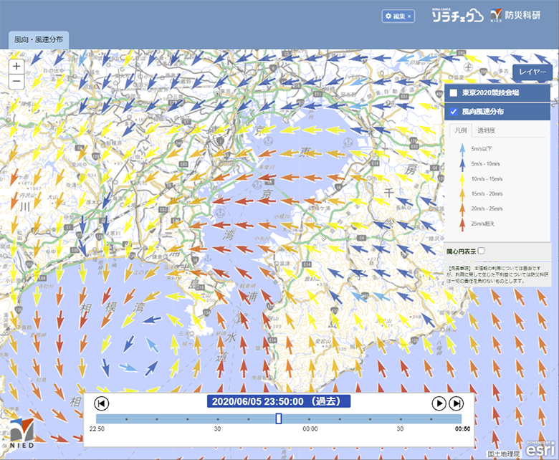Screen dimensions: 559x460
Task: Click the gear icon in the 編集 button
Action: [x=389, y=16]
